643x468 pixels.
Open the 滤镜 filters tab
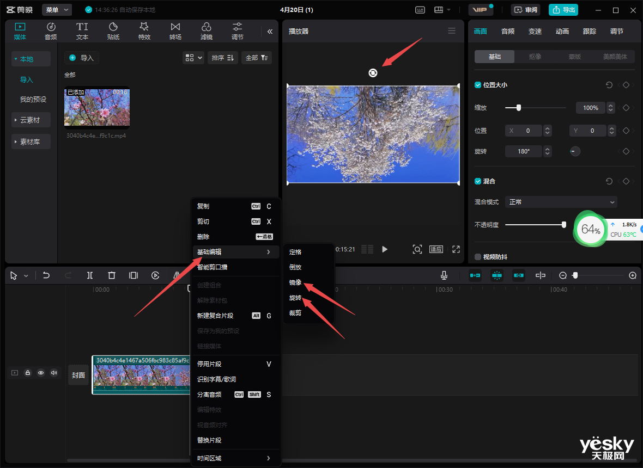(207, 31)
